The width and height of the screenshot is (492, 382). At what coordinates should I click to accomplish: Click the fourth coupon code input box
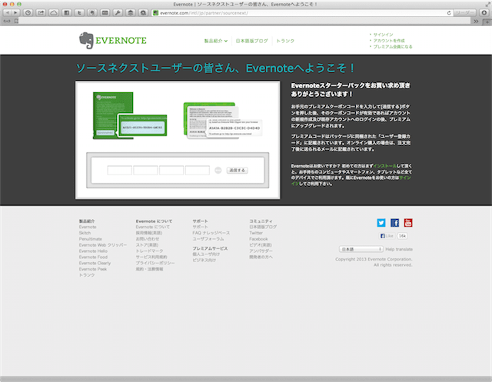[x=198, y=171]
